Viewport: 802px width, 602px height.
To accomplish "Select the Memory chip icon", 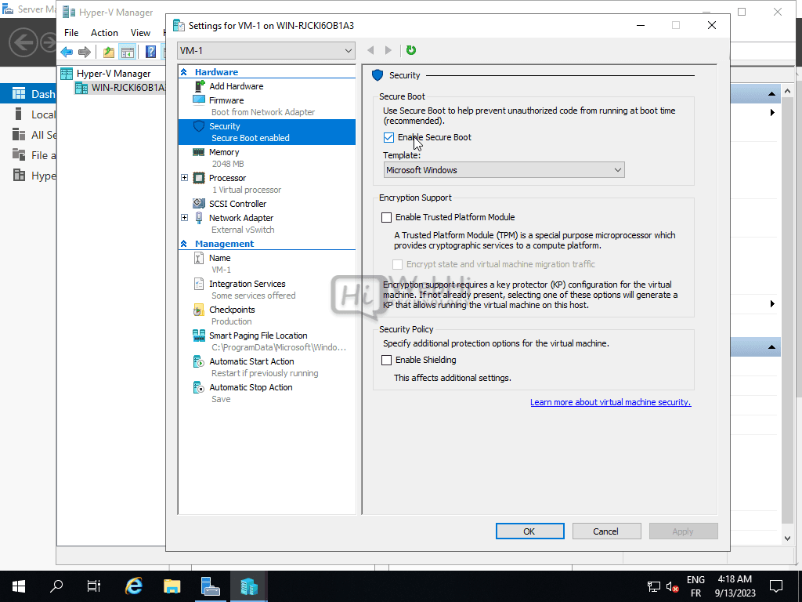I will click(198, 152).
